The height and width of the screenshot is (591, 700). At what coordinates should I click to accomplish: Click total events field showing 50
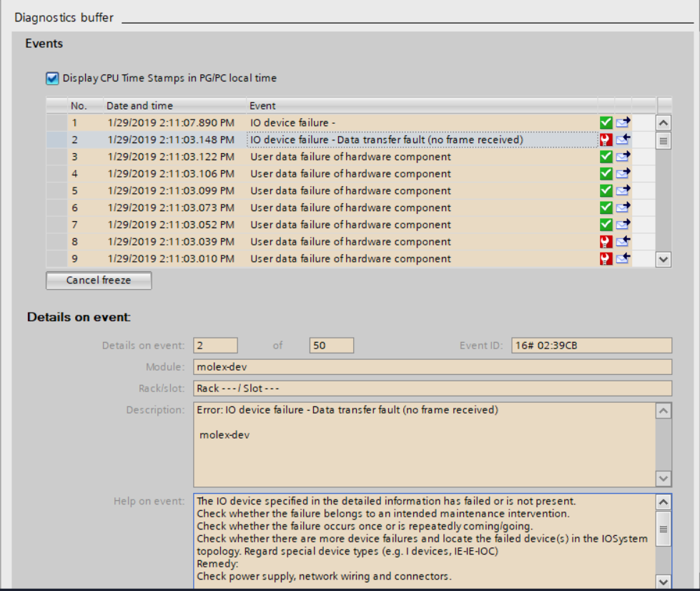point(332,346)
